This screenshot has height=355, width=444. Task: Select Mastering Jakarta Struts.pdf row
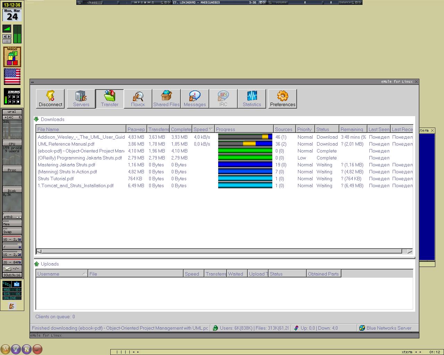pos(224,165)
